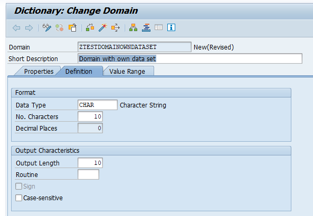This screenshot has height=216, width=313.
Task: Click the No. Characters input field
Action: pos(90,116)
